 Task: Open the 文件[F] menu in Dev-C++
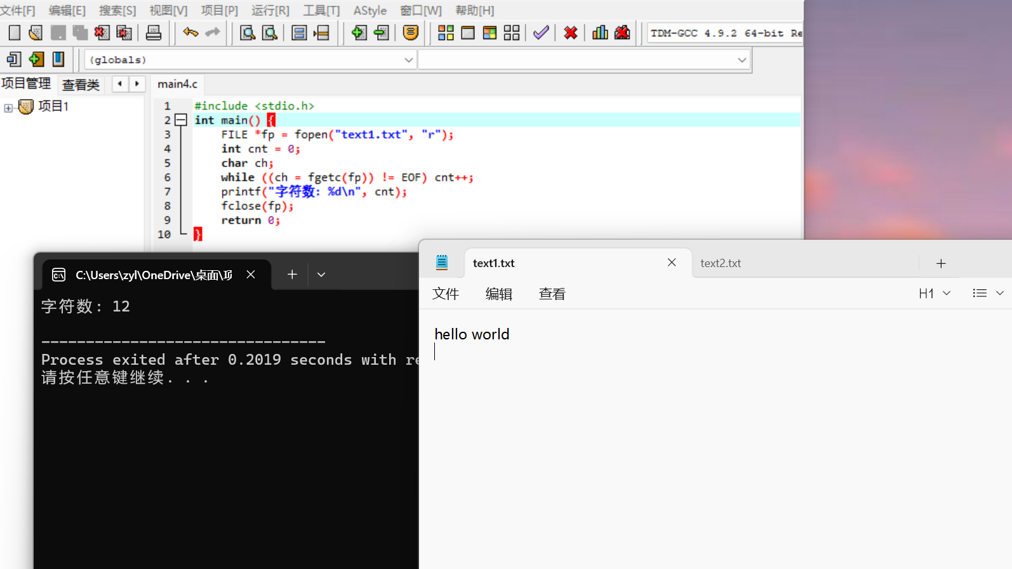18,10
